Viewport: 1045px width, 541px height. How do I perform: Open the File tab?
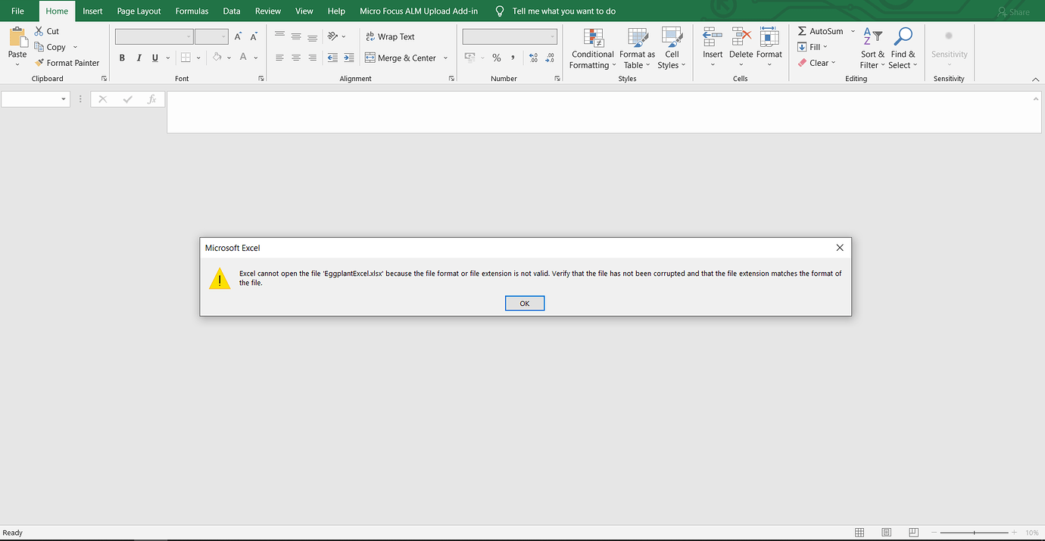[17, 11]
